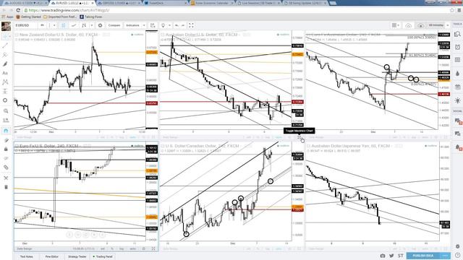Click the lightbulb ideas icon in top toolbar
The image size is (463, 260).
(x=163, y=25)
